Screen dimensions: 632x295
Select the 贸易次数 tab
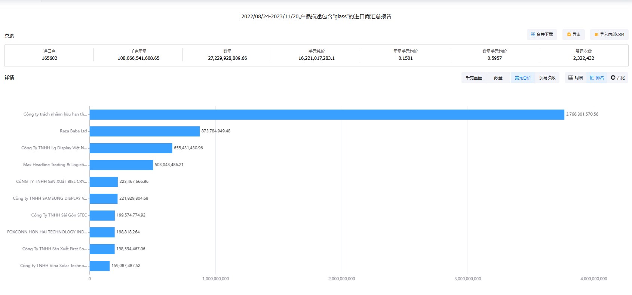pyautogui.click(x=547, y=78)
